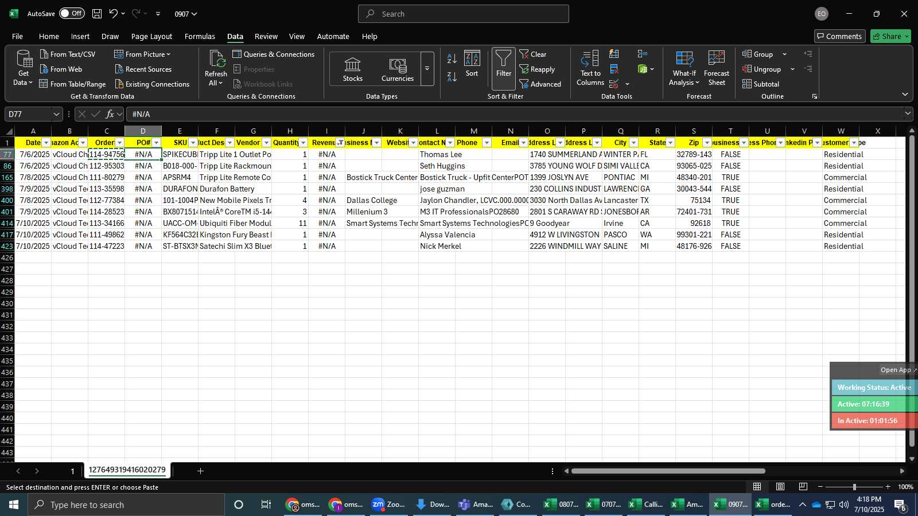This screenshot has height=516, width=918.
Task: Click the ribbon Search box
Action: click(x=464, y=14)
